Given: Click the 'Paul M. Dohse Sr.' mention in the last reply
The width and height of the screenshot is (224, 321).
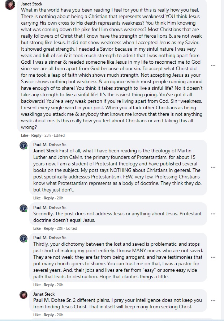Looking at the screenshot, I should click(52, 300).
